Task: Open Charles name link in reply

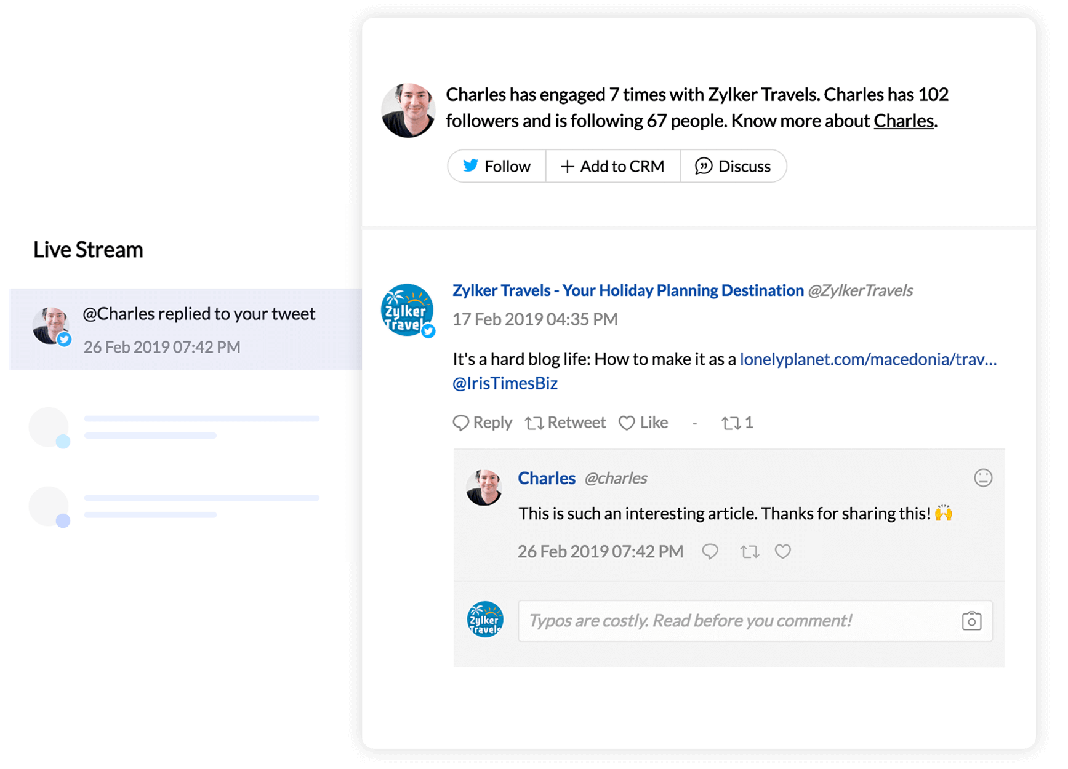Action: click(x=547, y=478)
